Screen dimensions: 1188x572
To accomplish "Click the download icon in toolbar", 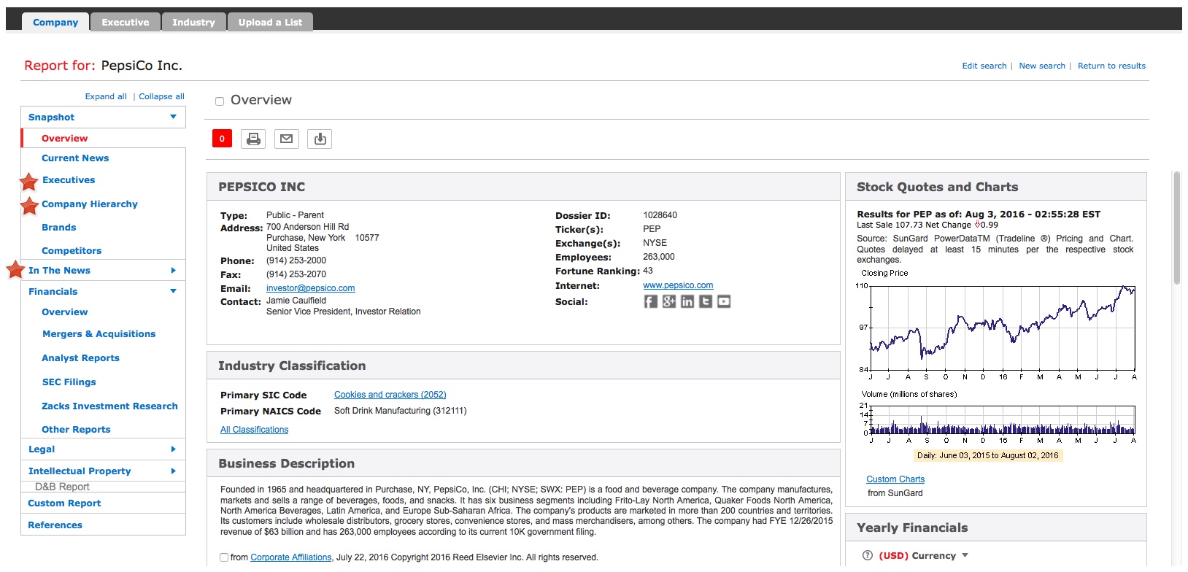I will coord(320,139).
